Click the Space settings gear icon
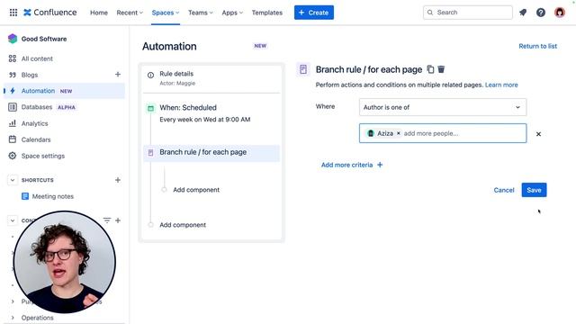This screenshot has height=324, width=576. tap(13, 156)
